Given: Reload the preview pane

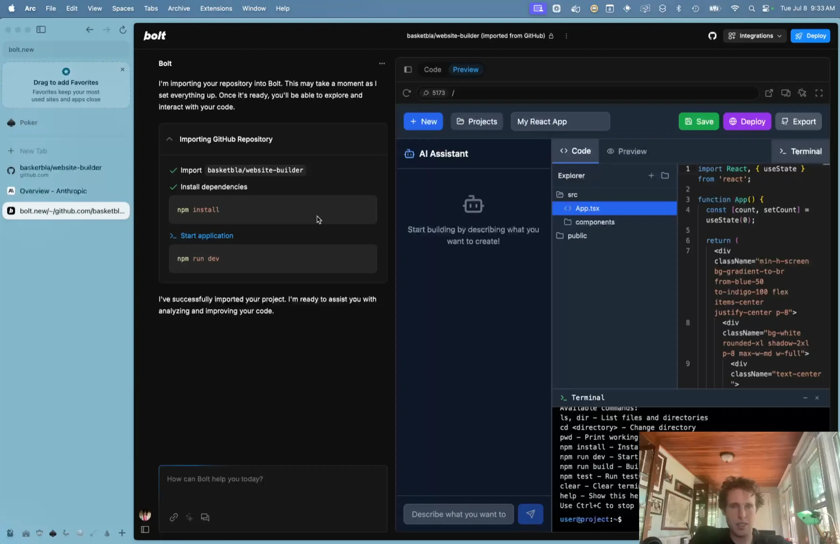Looking at the screenshot, I should coord(407,93).
